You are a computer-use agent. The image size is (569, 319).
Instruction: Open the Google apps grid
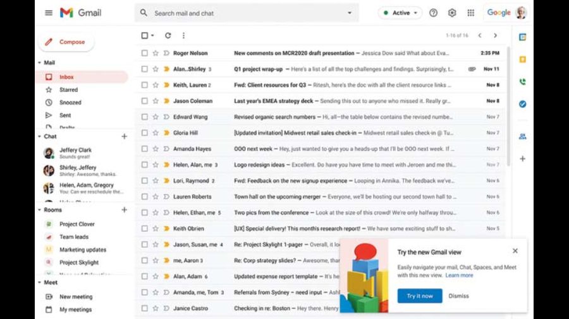470,13
